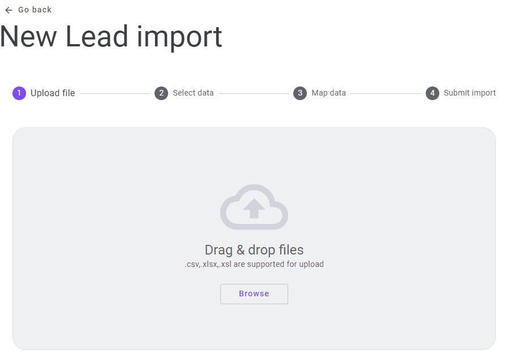505x354 pixels.
Task: Click the back arrow icon
Action: click(x=8, y=10)
